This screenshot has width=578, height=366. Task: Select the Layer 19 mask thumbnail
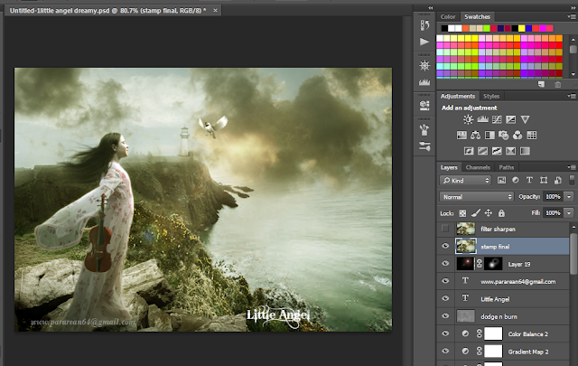[x=493, y=264]
